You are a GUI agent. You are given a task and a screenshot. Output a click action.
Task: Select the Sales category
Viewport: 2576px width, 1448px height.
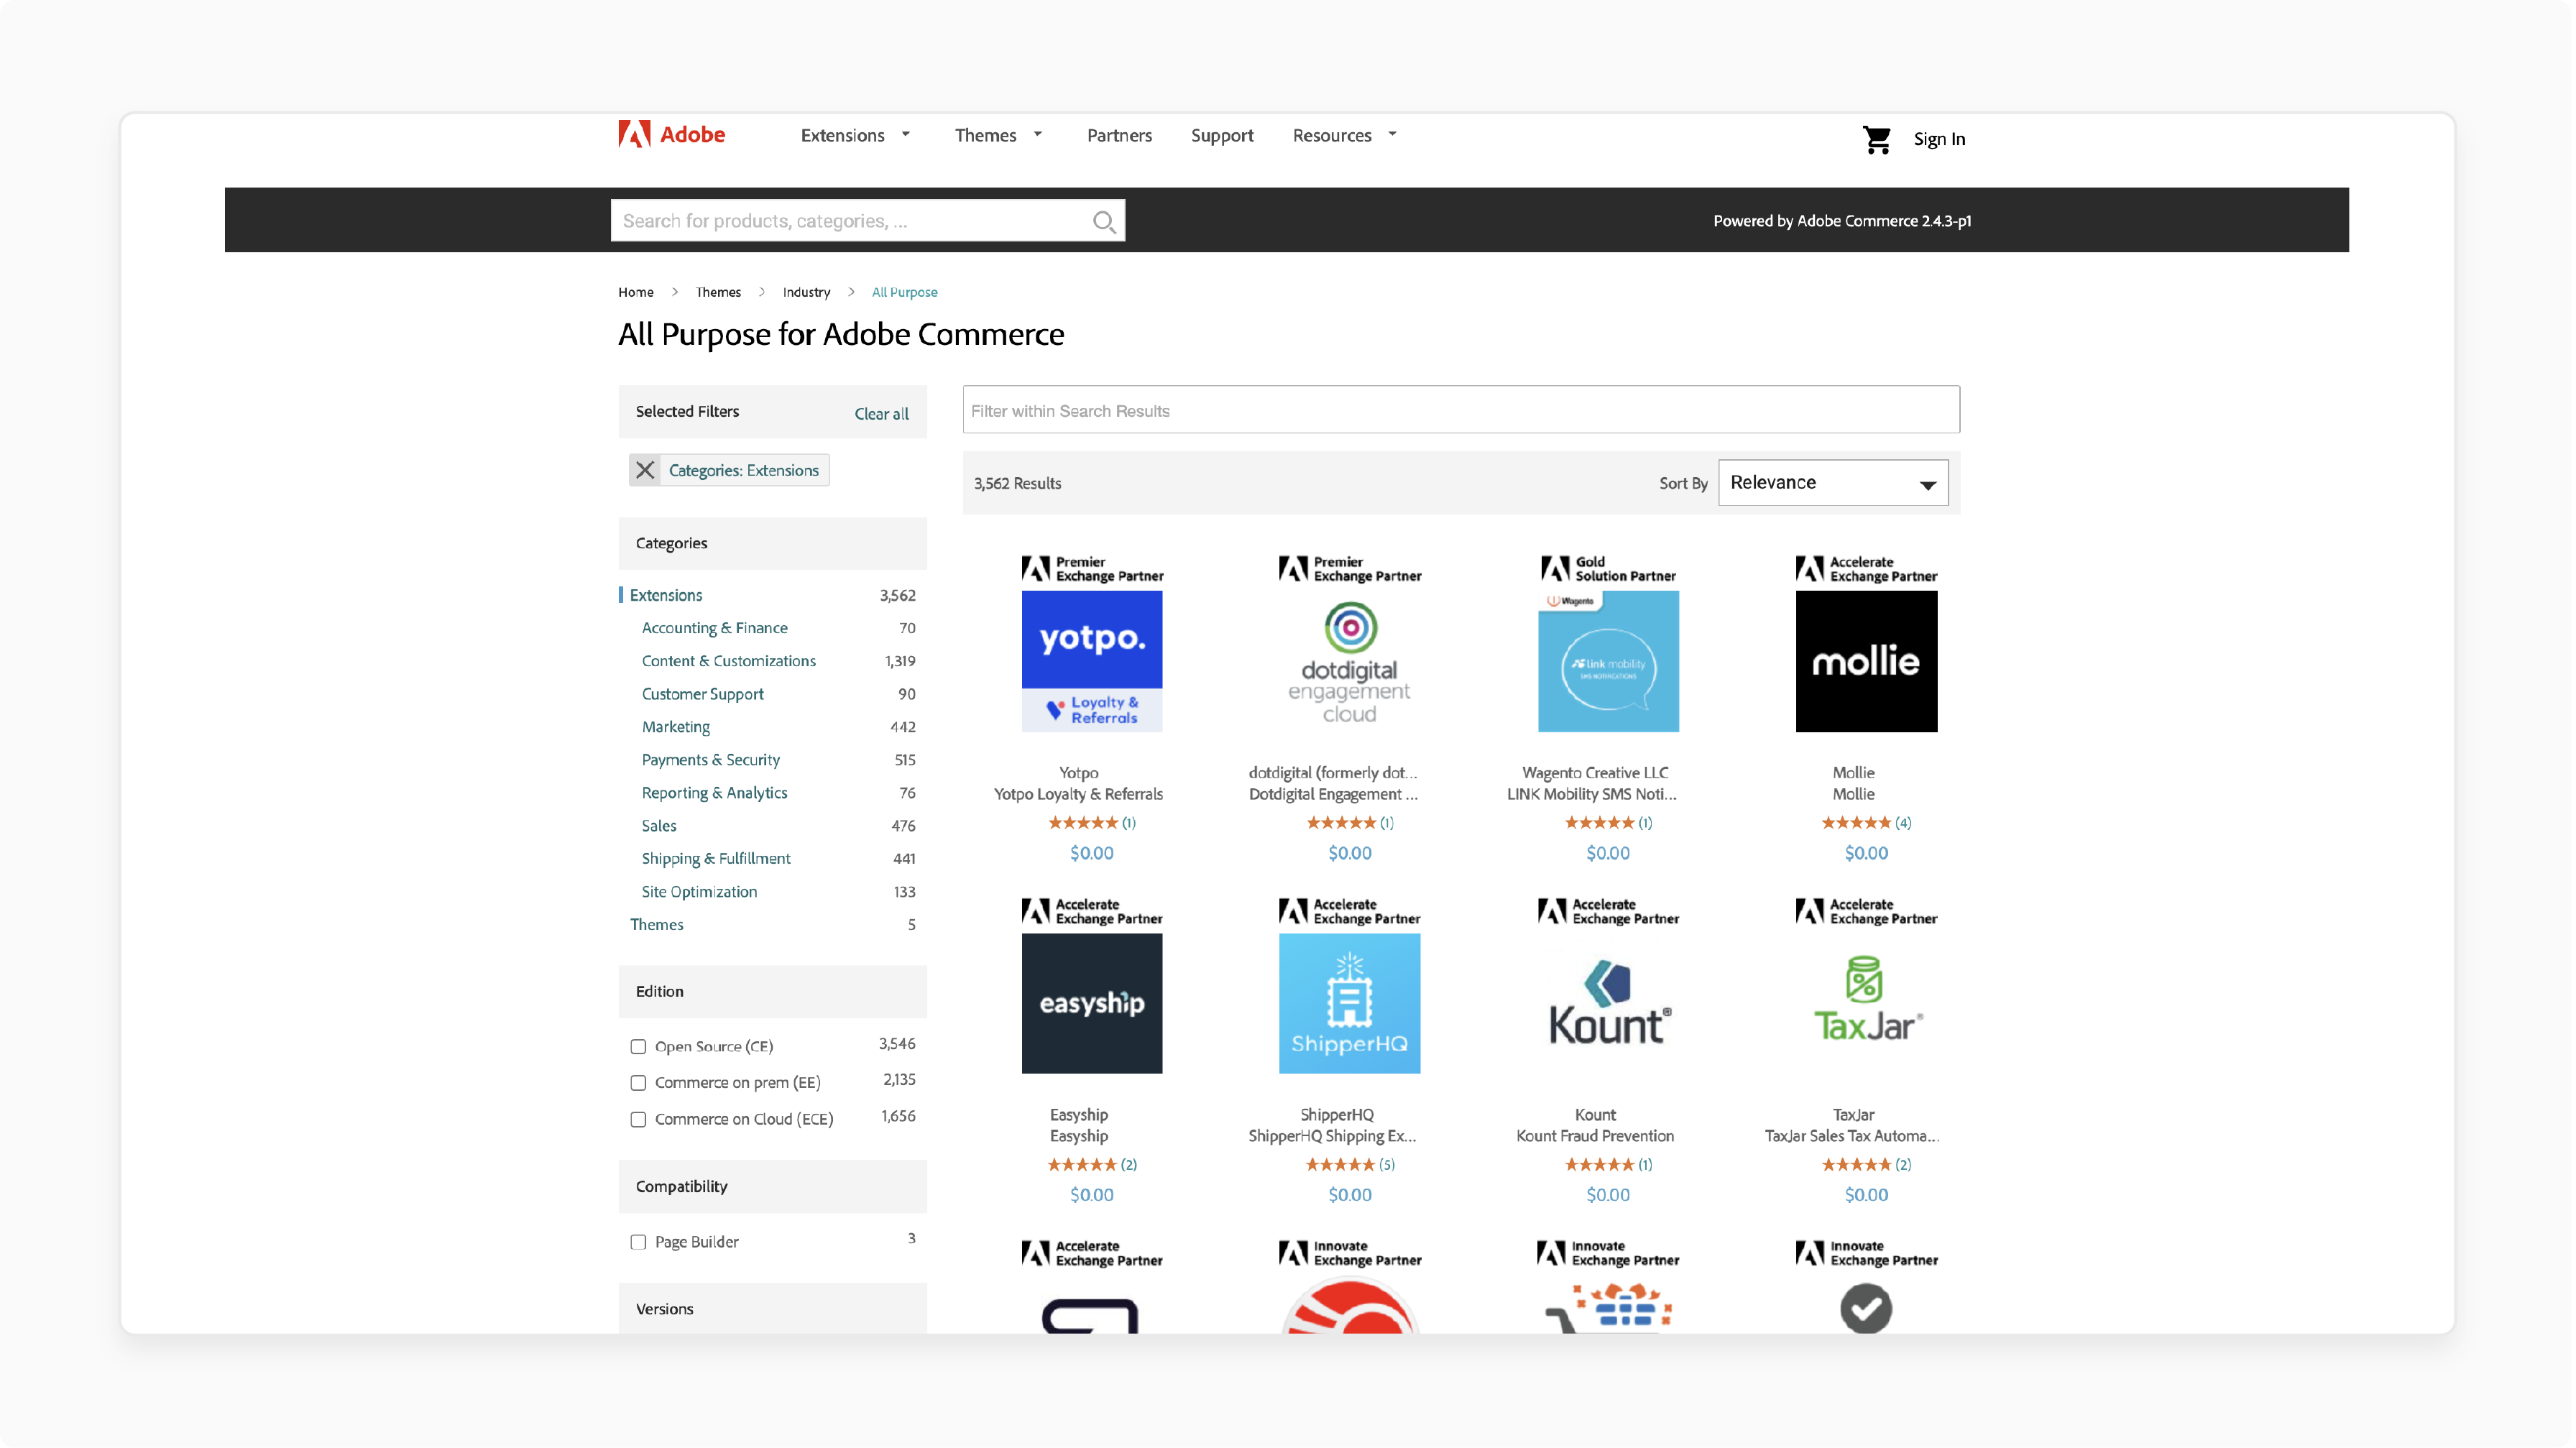[x=658, y=826]
